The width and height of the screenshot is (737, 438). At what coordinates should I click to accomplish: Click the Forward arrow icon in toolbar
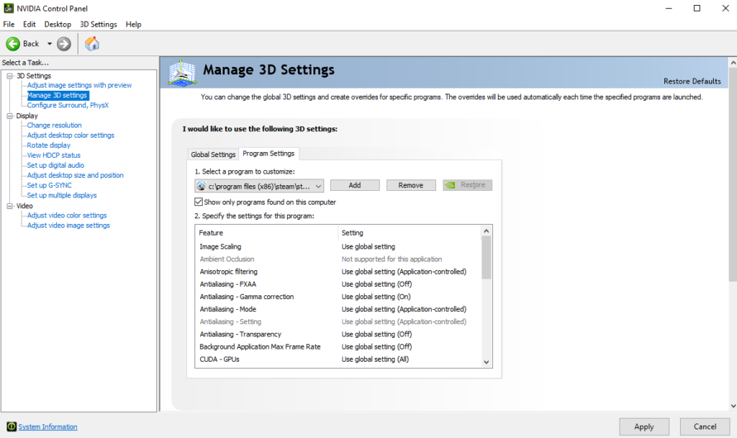pyautogui.click(x=64, y=44)
